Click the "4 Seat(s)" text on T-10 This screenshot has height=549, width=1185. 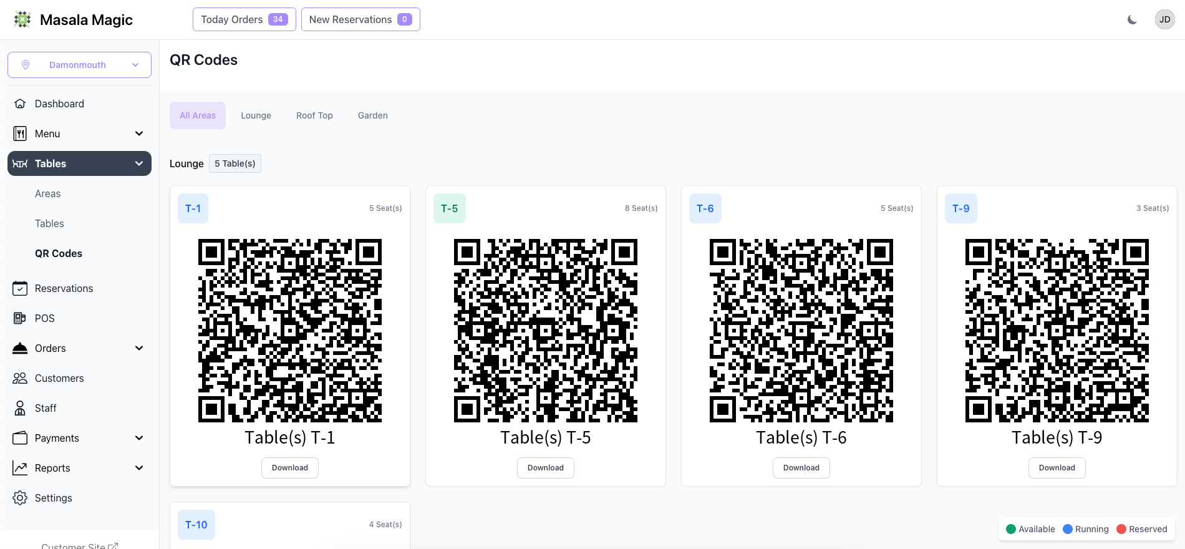coord(385,525)
